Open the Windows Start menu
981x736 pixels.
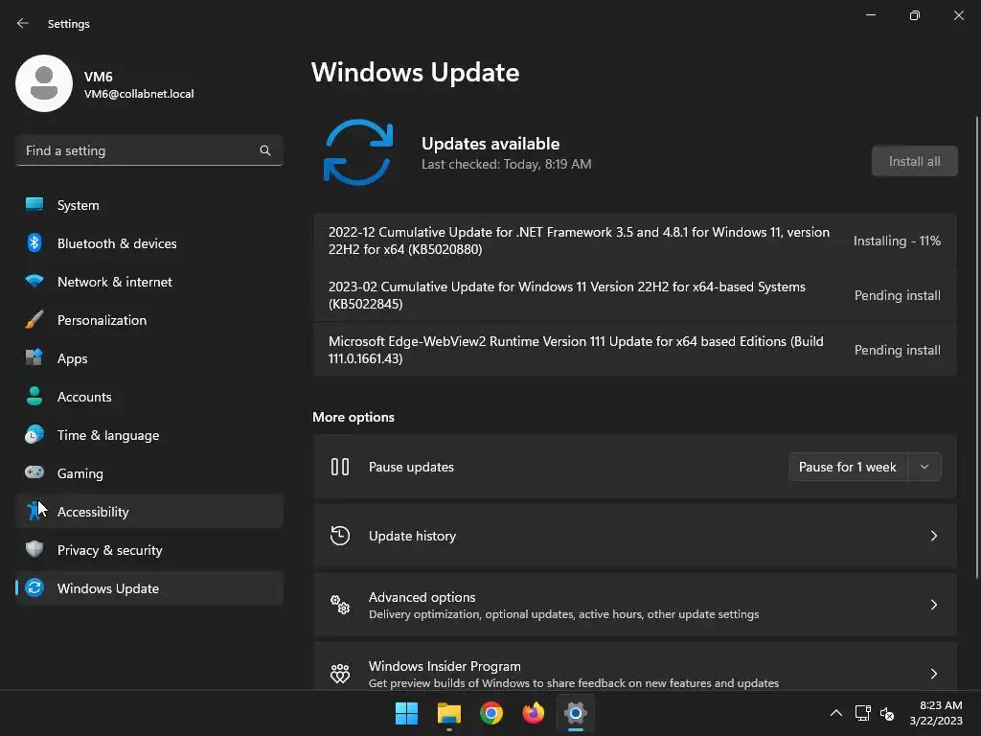pyautogui.click(x=406, y=713)
